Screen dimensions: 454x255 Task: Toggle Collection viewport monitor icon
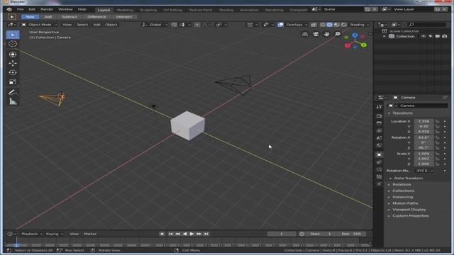437,36
